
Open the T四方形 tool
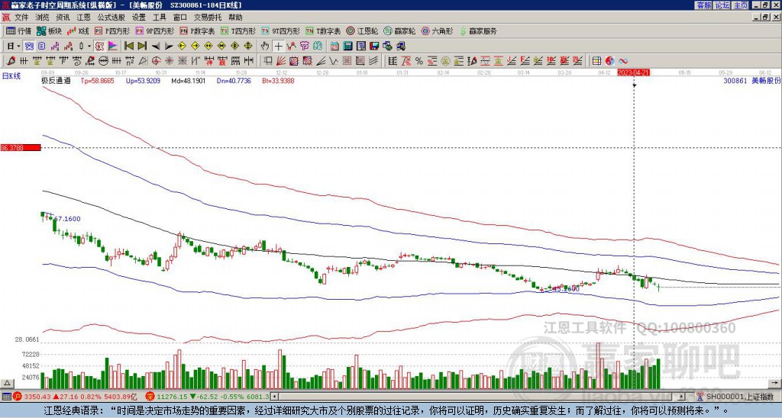(238, 31)
